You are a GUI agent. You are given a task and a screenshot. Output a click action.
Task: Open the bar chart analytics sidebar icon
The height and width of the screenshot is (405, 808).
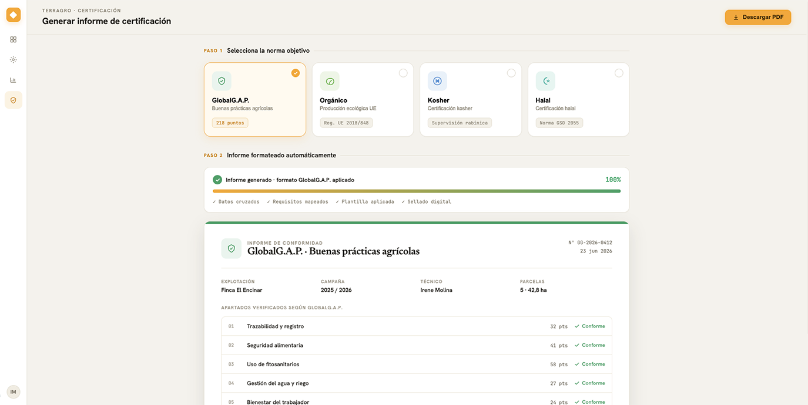[x=14, y=80]
